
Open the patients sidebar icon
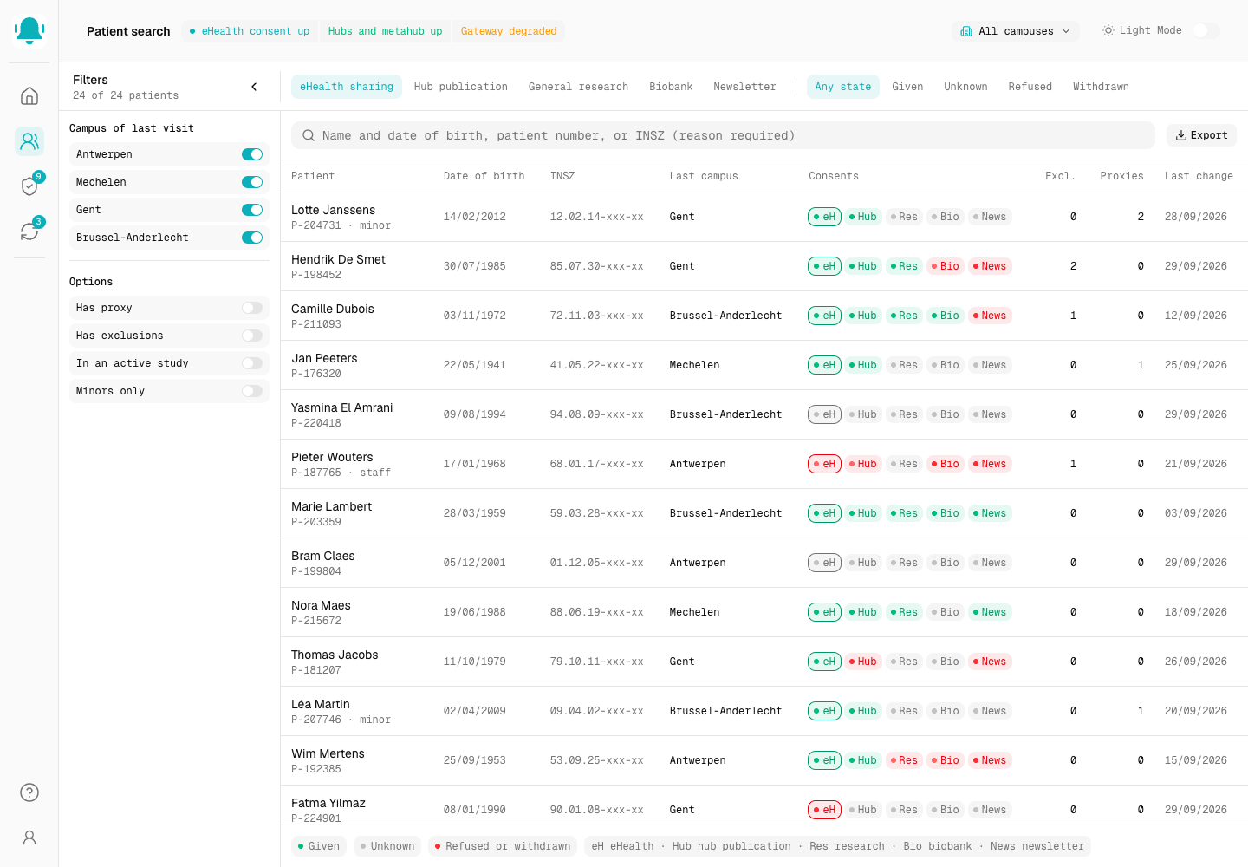29,140
